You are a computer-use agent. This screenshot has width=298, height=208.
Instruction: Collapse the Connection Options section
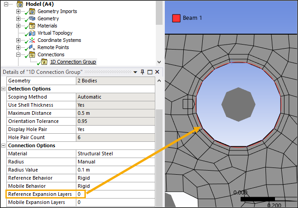click(4, 145)
